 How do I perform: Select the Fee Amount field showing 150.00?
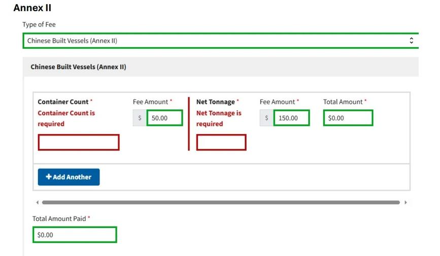pyautogui.click(x=291, y=118)
